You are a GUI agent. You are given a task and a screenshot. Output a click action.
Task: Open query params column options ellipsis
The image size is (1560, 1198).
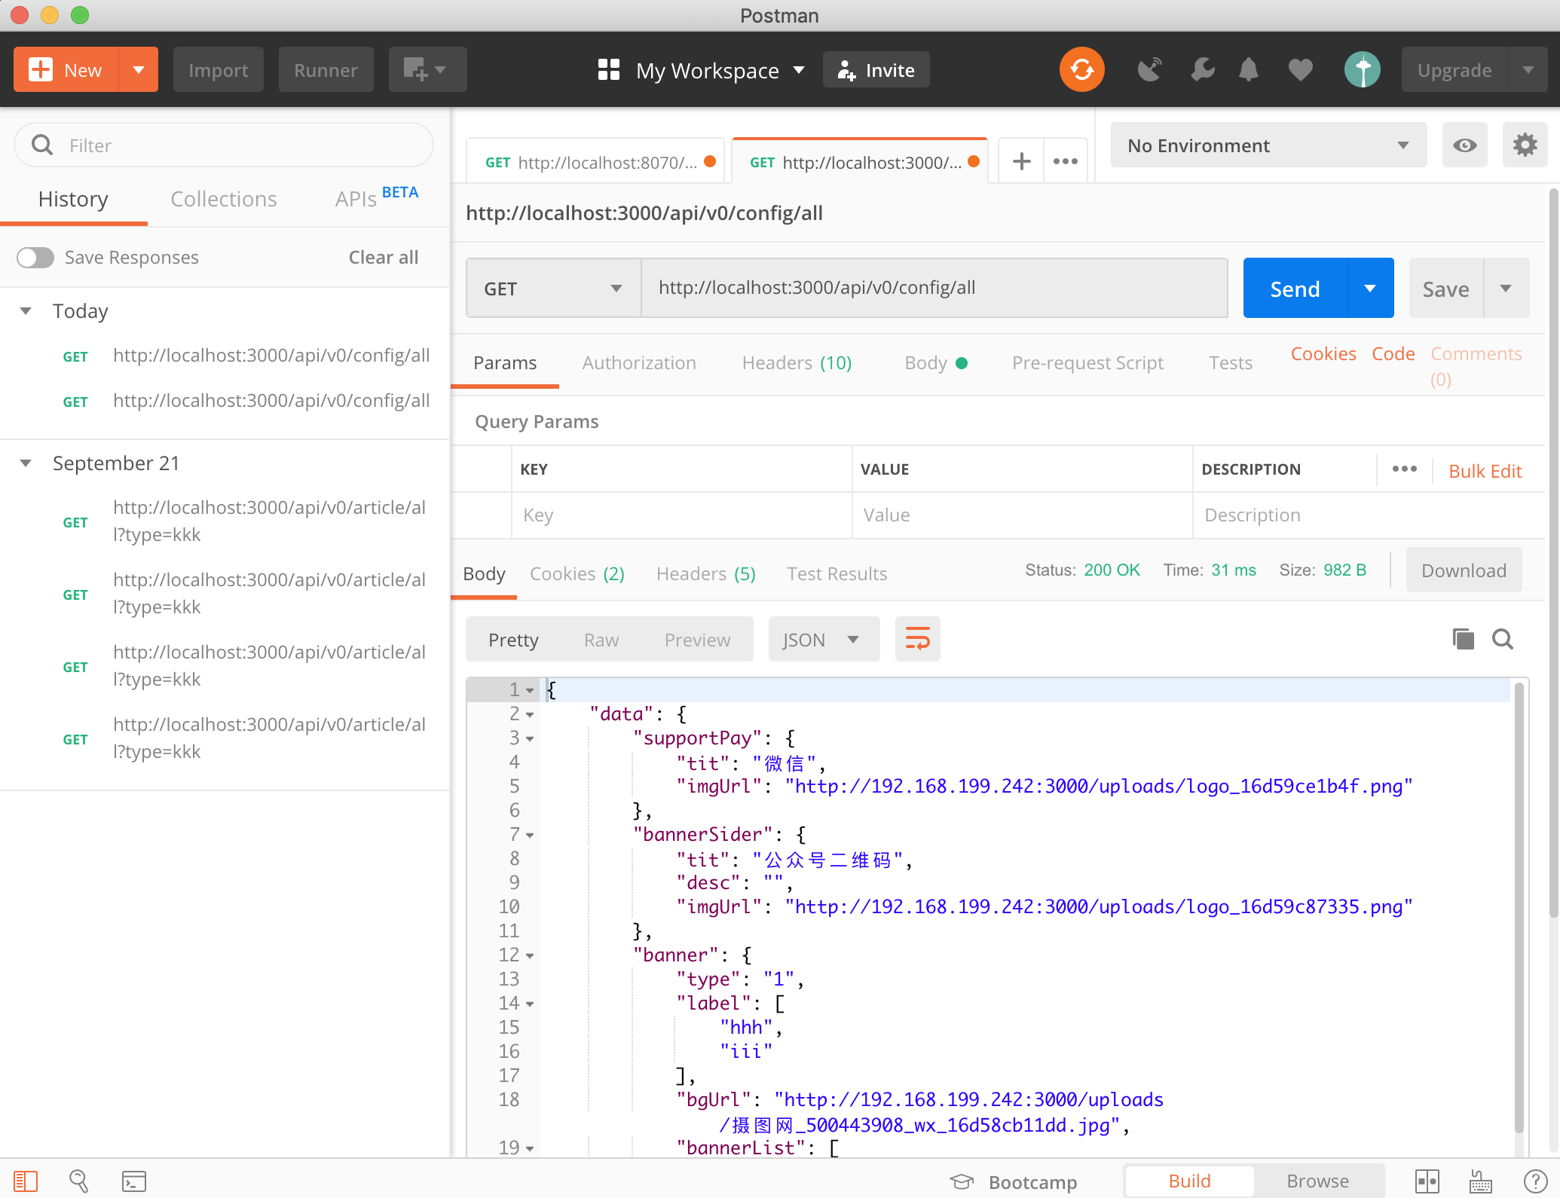pyautogui.click(x=1404, y=469)
